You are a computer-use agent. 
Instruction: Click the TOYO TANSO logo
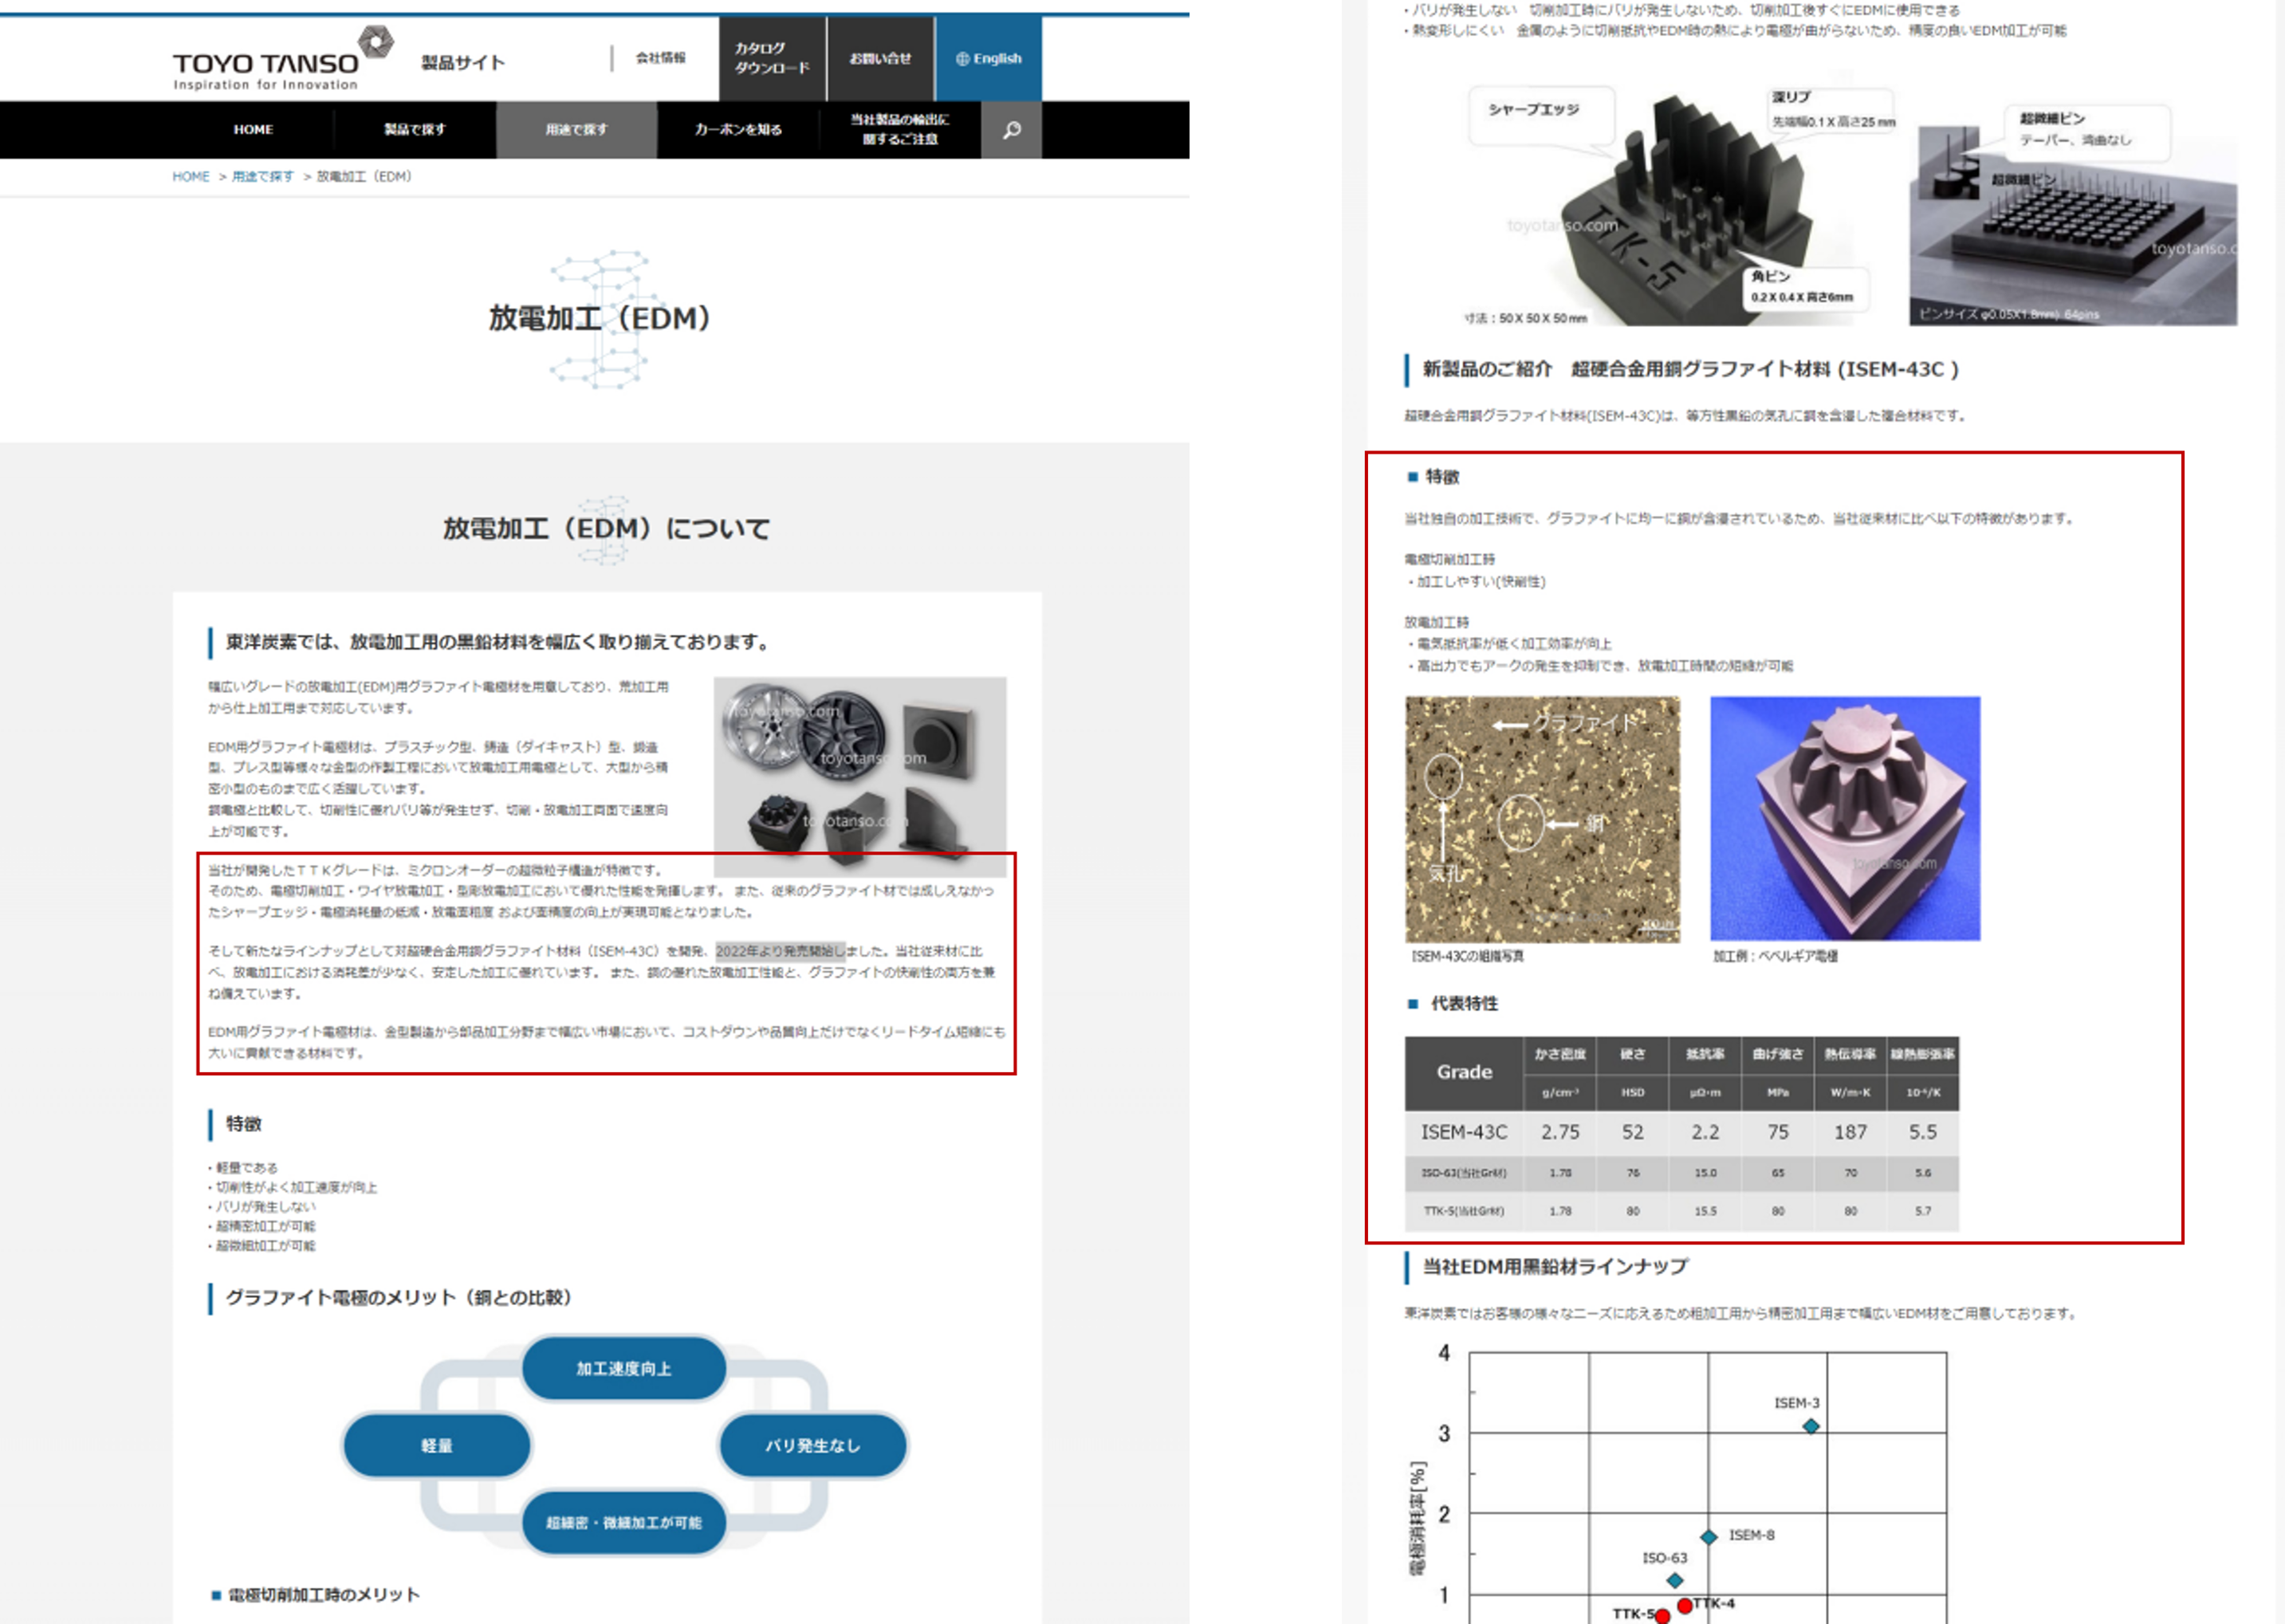click(x=283, y=59)
